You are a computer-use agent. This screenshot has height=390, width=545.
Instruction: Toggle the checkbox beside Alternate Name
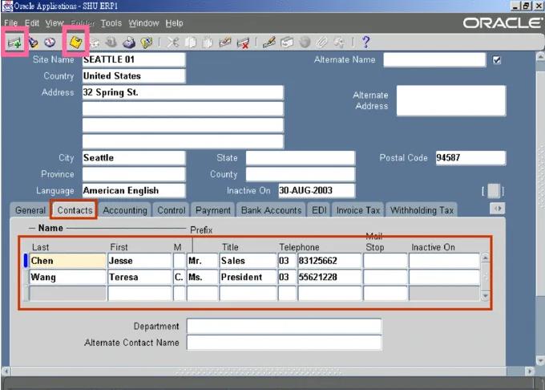pos(498,60)
